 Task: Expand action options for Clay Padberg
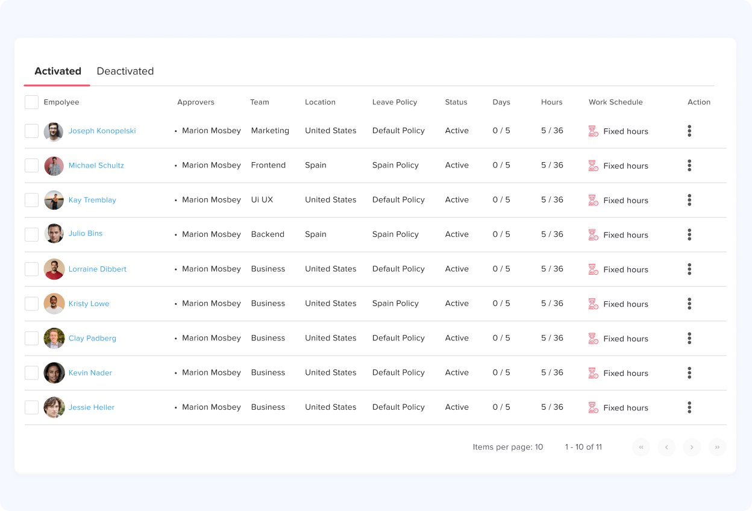[689, 339]
